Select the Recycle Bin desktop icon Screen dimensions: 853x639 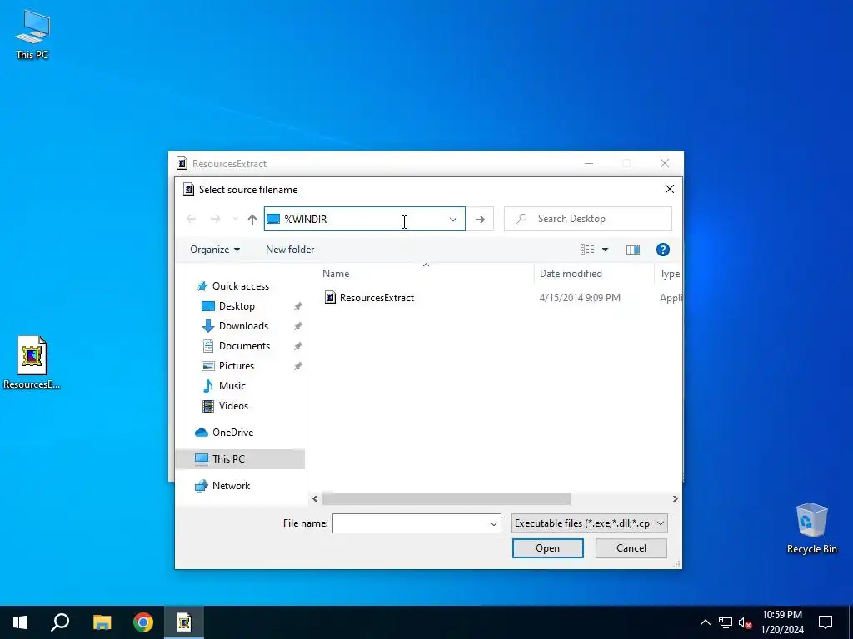(x=811, y=528)
